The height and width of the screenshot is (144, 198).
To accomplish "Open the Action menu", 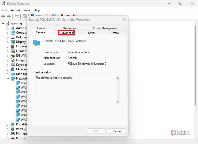I will 15,10.
